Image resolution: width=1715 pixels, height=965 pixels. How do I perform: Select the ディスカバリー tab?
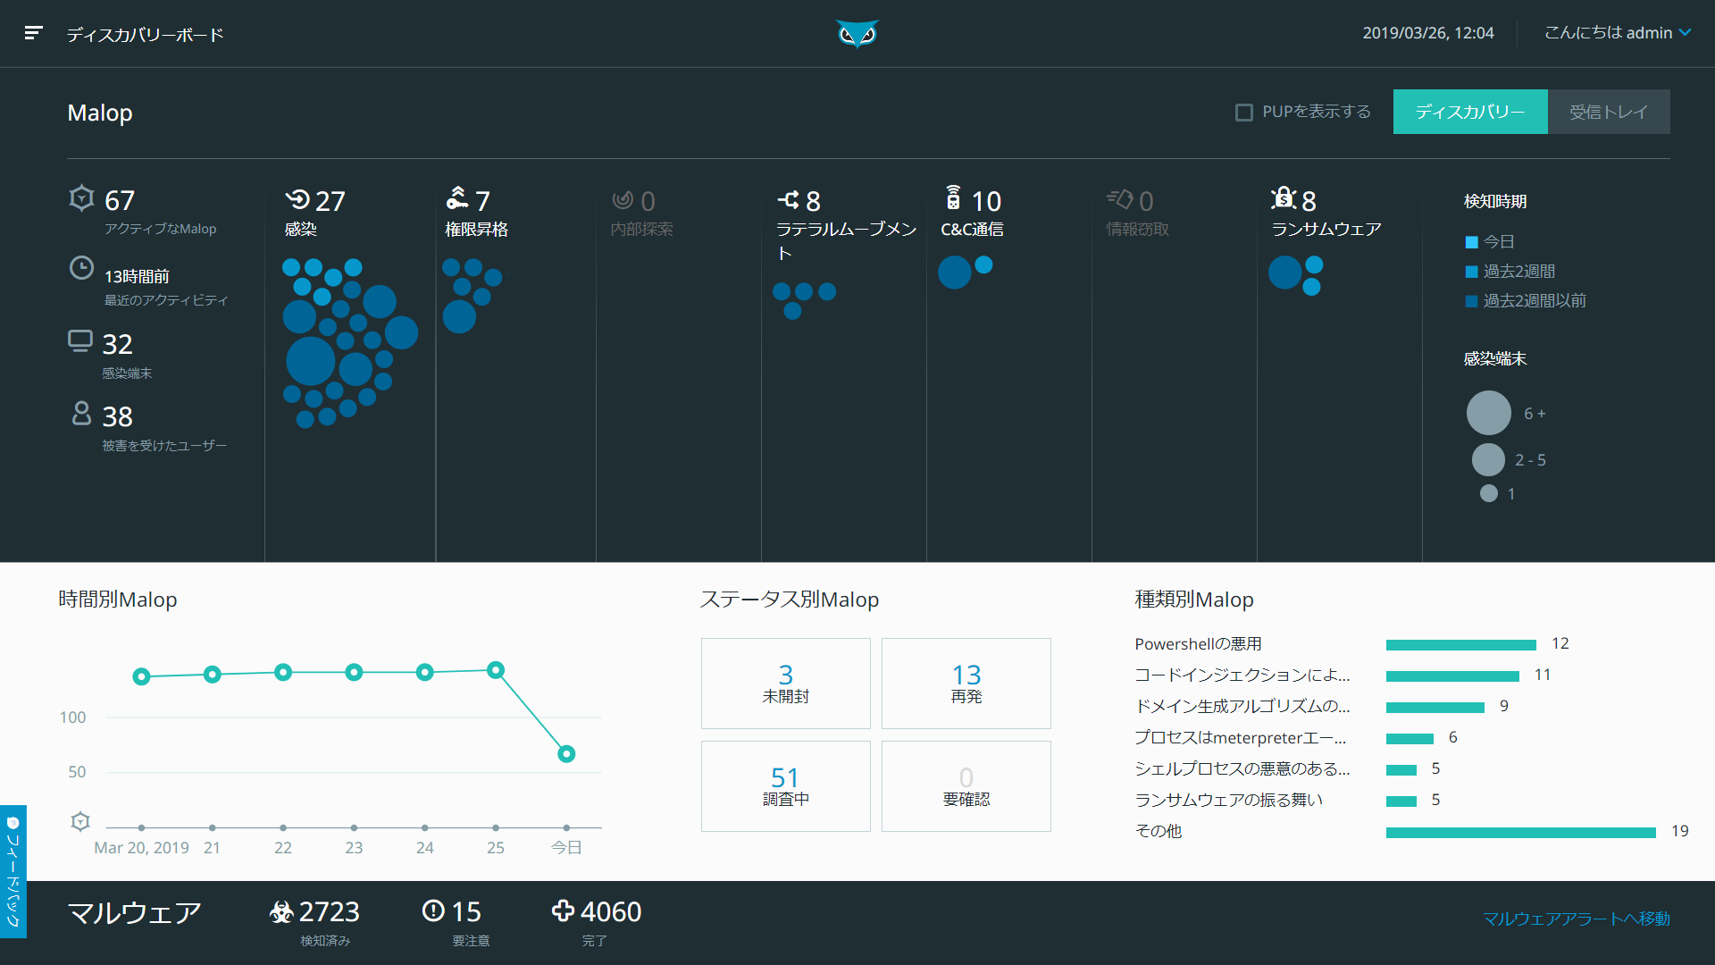point(1469,112)
